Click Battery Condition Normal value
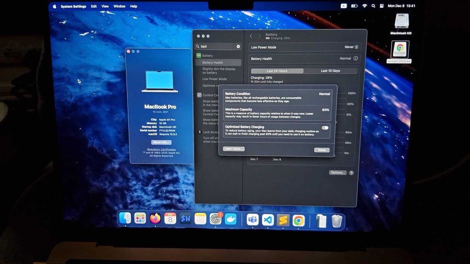 click(x=325, y=94)
